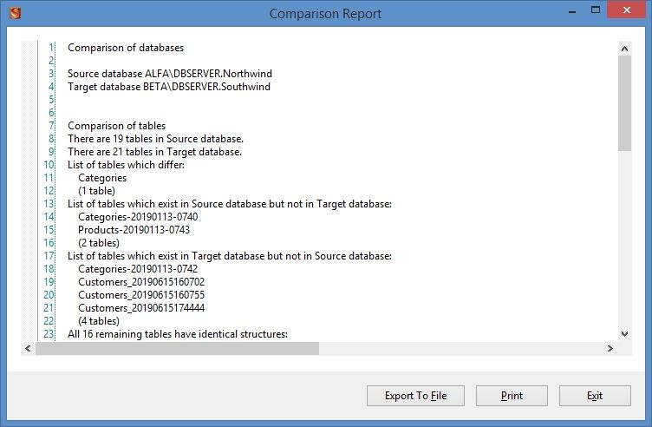
Task: Click 'Categories-20190113-0742' entry
Action: (138, 269)
